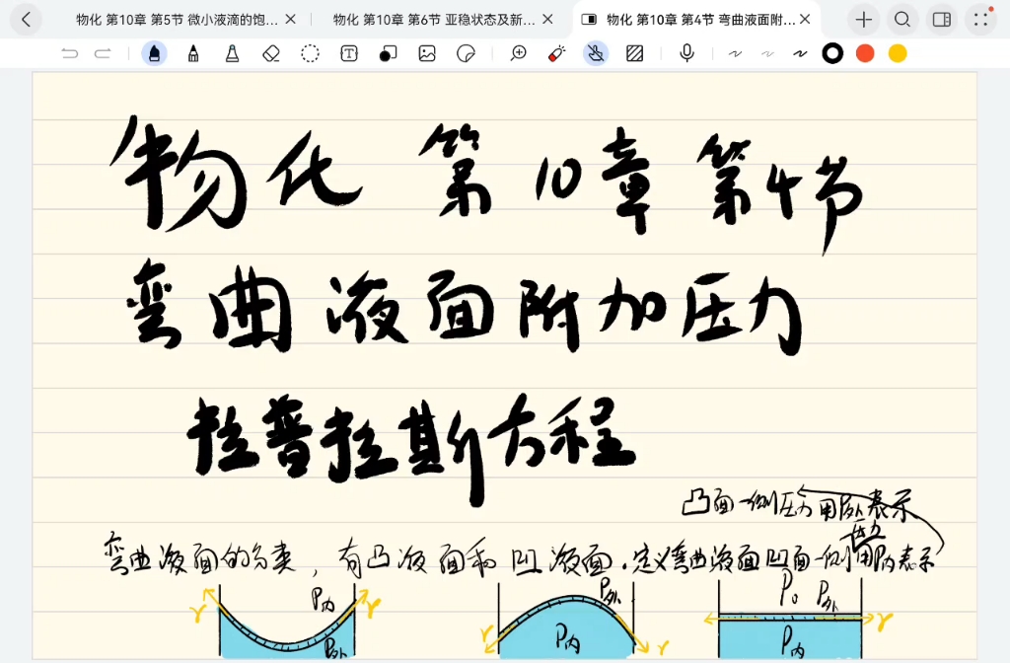This screenshot has height=663, width=1010.
Task: Choose the thickest stroke width
Action: tap(800, 54)
